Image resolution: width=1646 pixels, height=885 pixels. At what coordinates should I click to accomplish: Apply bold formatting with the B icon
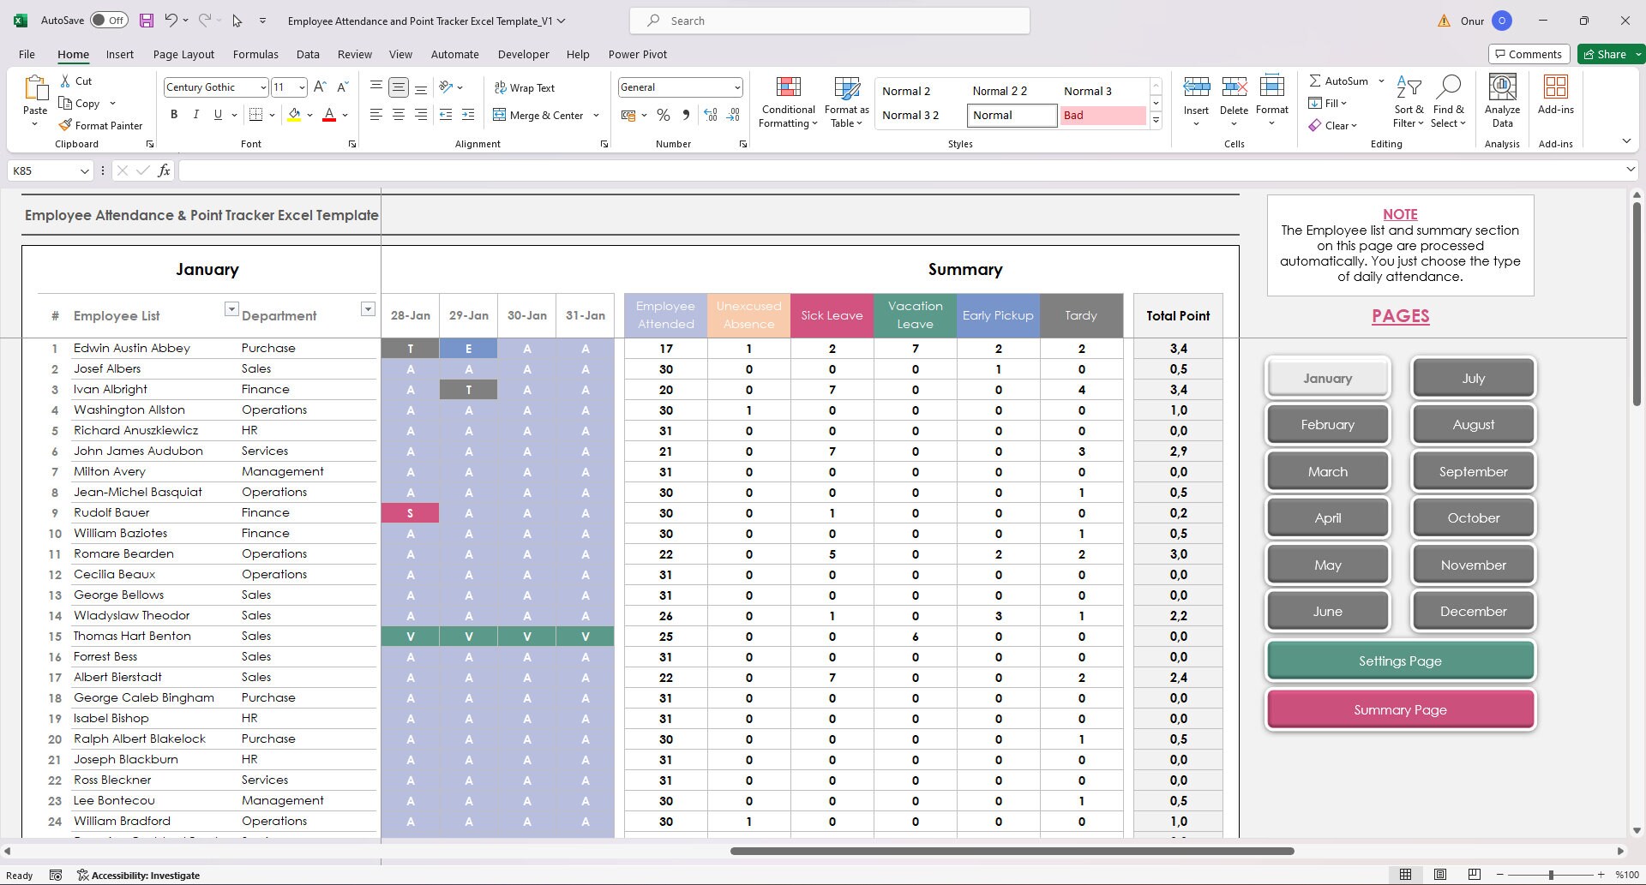(x=174, y=115)
